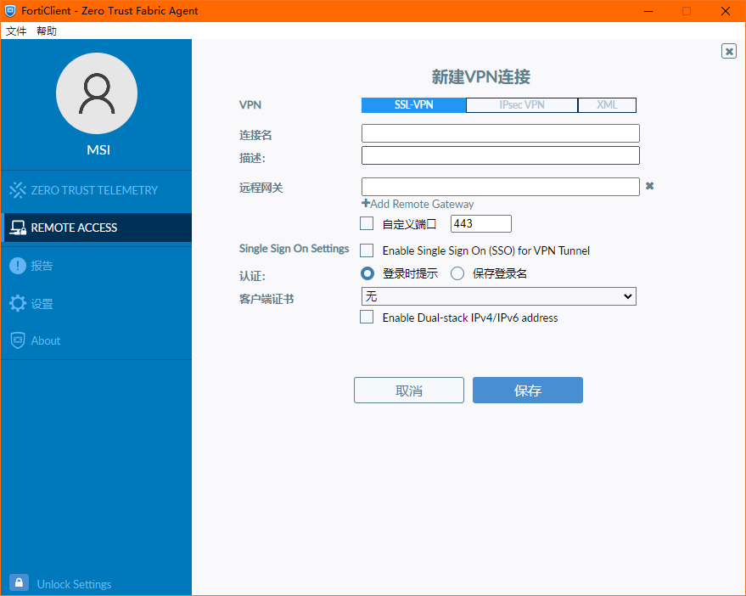Viewport: 746px width, 596px height.
Task: Click the Unlock Settings padlock icon
Action: [18, 582]
